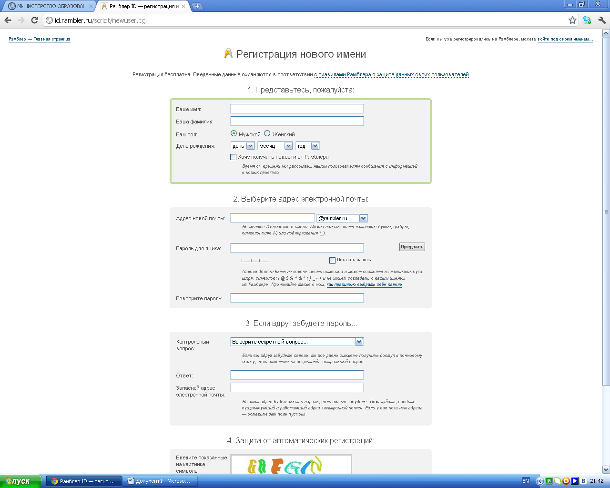
Task: Open the год birthday dropdown
Action: pos(307,146)
